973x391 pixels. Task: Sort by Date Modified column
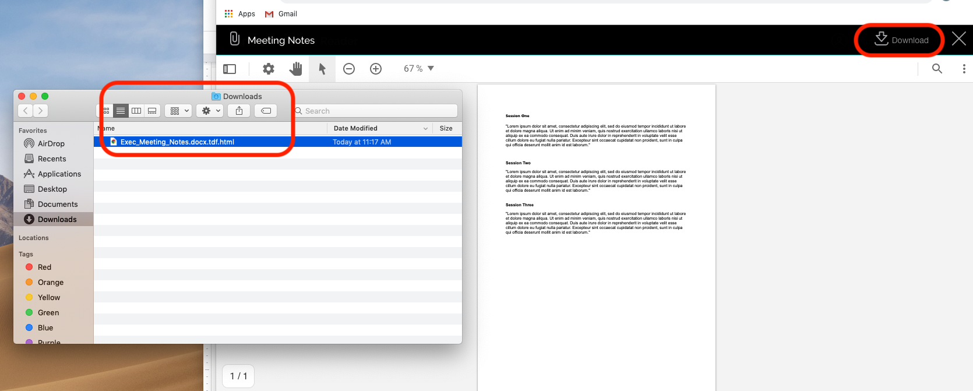[x=380, y=128]
